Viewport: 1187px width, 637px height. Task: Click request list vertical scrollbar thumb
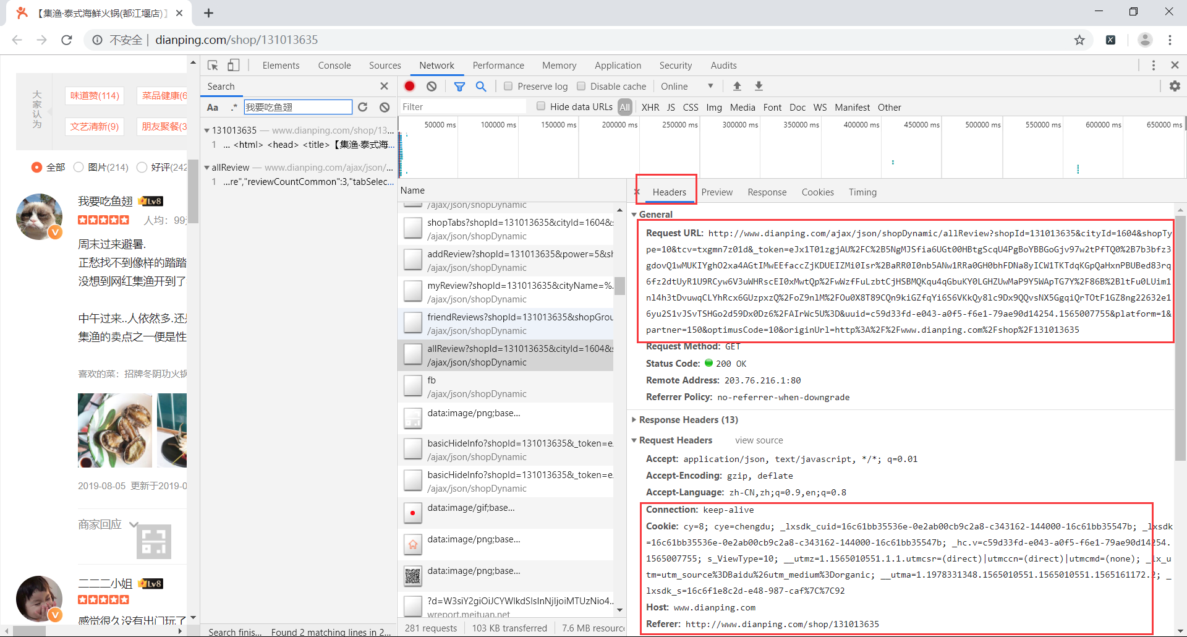(619, 286)
